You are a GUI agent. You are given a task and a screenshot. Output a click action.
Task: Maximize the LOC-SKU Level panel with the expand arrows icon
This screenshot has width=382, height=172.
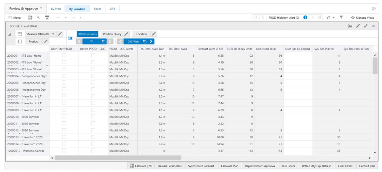(x=366, y=26)
